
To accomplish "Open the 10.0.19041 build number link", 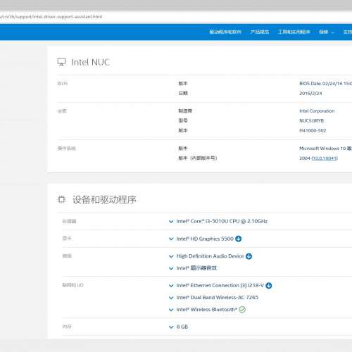I will point(325,158).
